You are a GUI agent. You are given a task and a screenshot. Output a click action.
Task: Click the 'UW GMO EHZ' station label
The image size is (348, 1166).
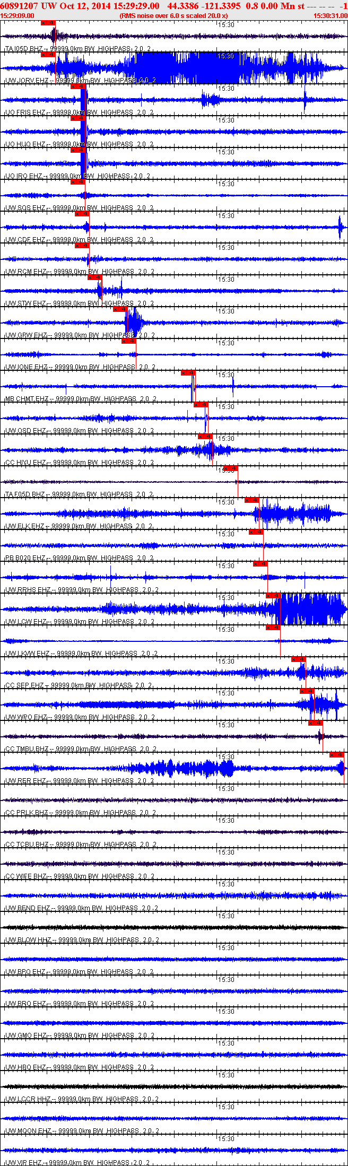(26, 1036)
